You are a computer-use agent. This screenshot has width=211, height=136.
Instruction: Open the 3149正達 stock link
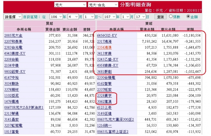click(x=104, y=113)
